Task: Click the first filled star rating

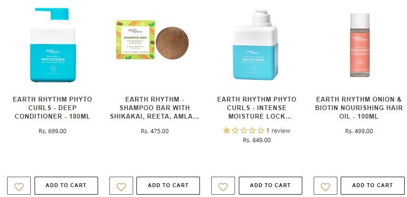Action: click(226, 130)
